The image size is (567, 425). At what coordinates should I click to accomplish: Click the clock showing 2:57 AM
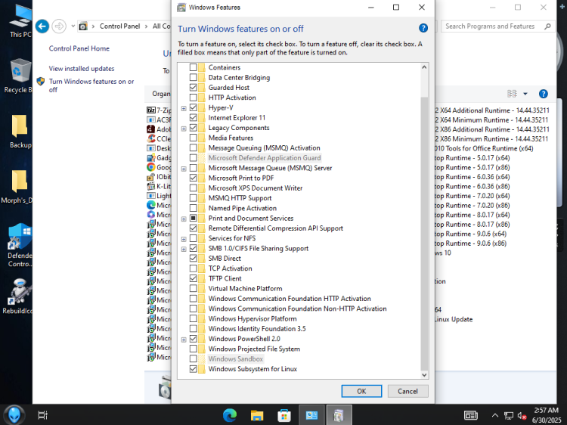546,410
